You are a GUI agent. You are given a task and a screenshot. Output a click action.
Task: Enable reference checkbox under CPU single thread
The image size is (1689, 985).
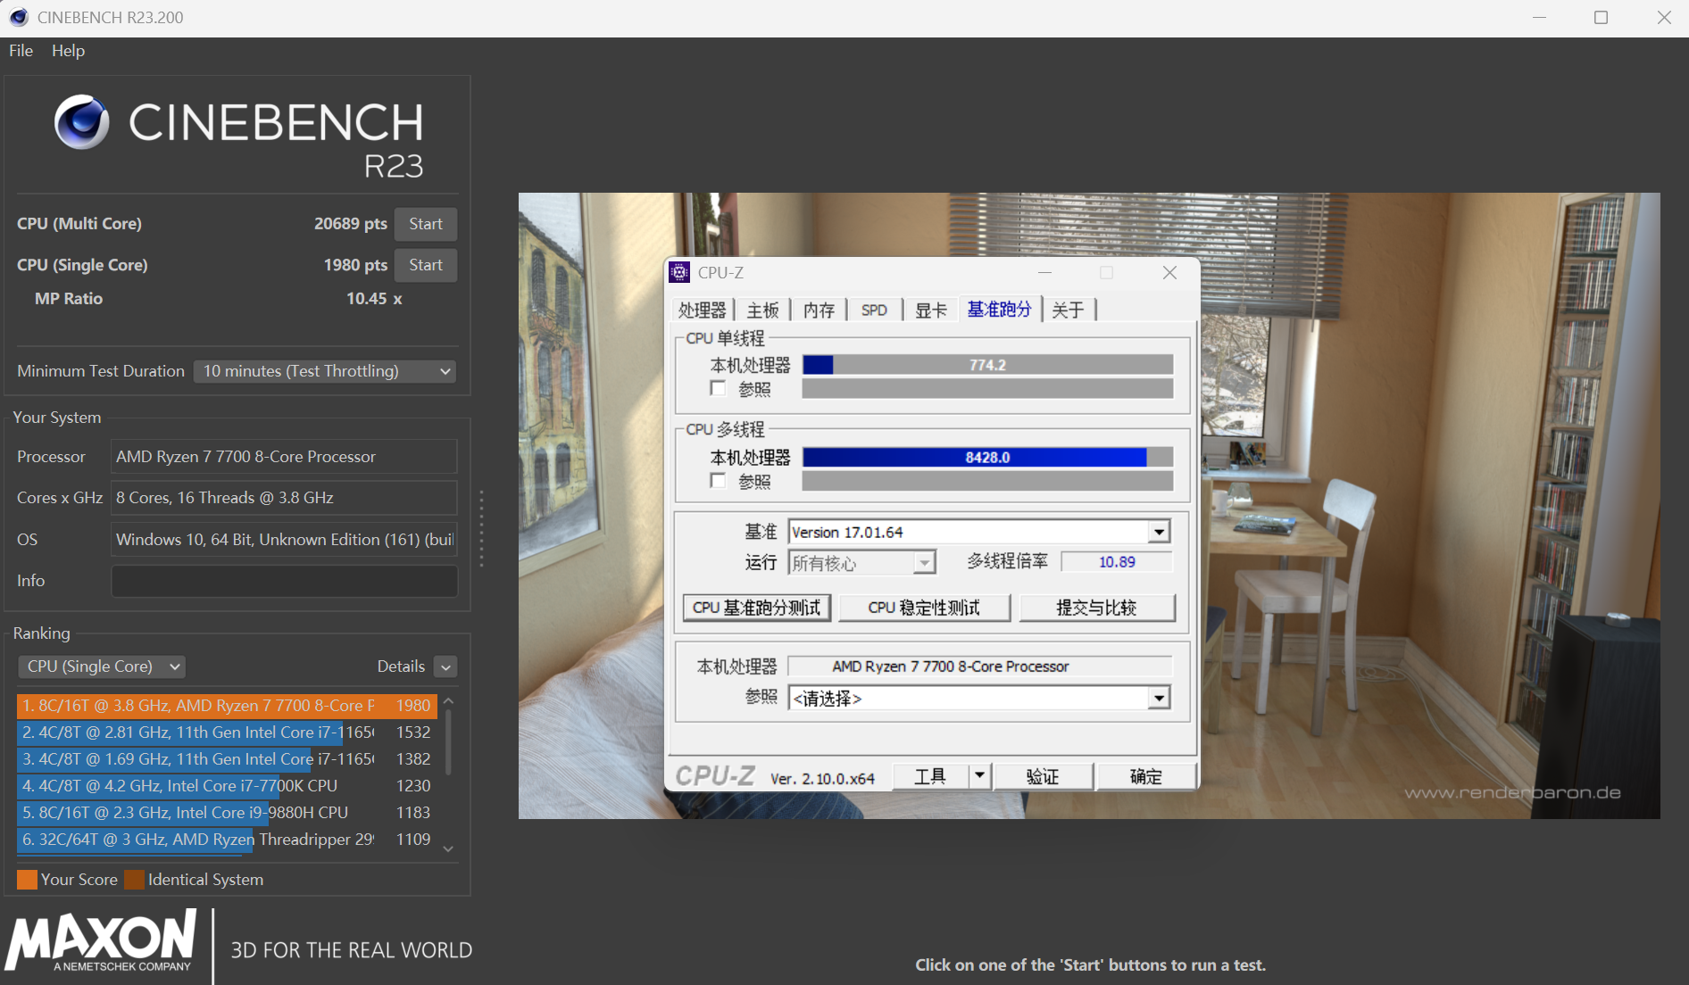click(718, 389)
